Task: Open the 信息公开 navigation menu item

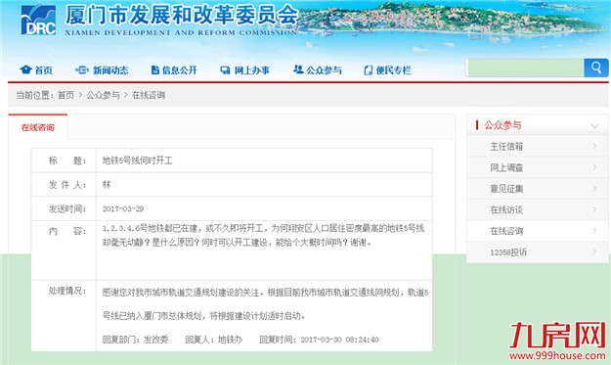Action: (180, 70)
